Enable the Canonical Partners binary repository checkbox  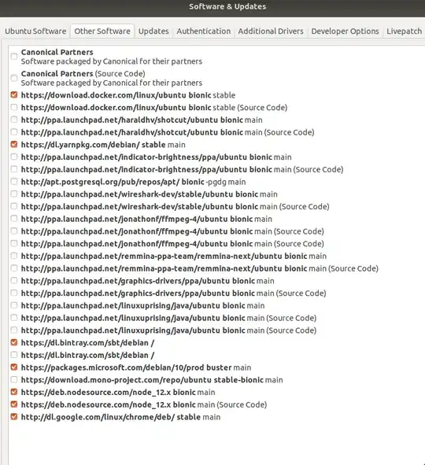pyautogui.click(x=14, y=57)
